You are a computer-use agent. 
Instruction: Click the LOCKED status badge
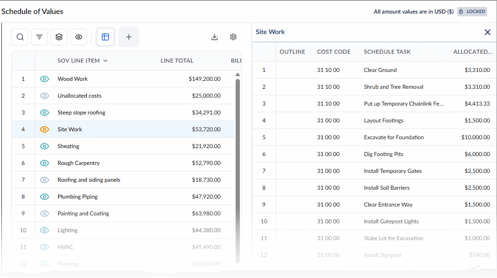tap(472, 11)
